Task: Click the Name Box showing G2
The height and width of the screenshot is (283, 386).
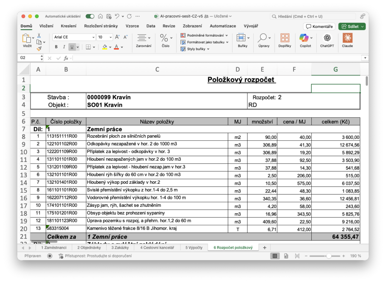Action: 29,58
